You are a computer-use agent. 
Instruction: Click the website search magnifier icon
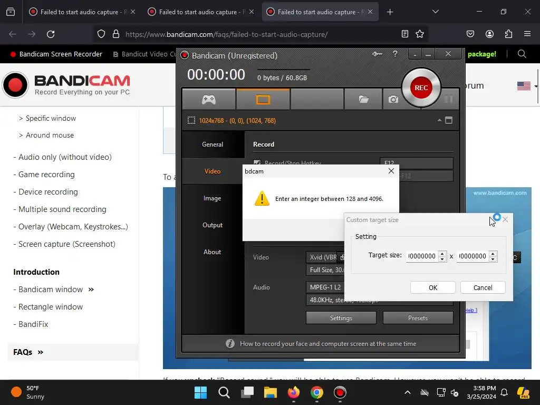click(522, 54)
